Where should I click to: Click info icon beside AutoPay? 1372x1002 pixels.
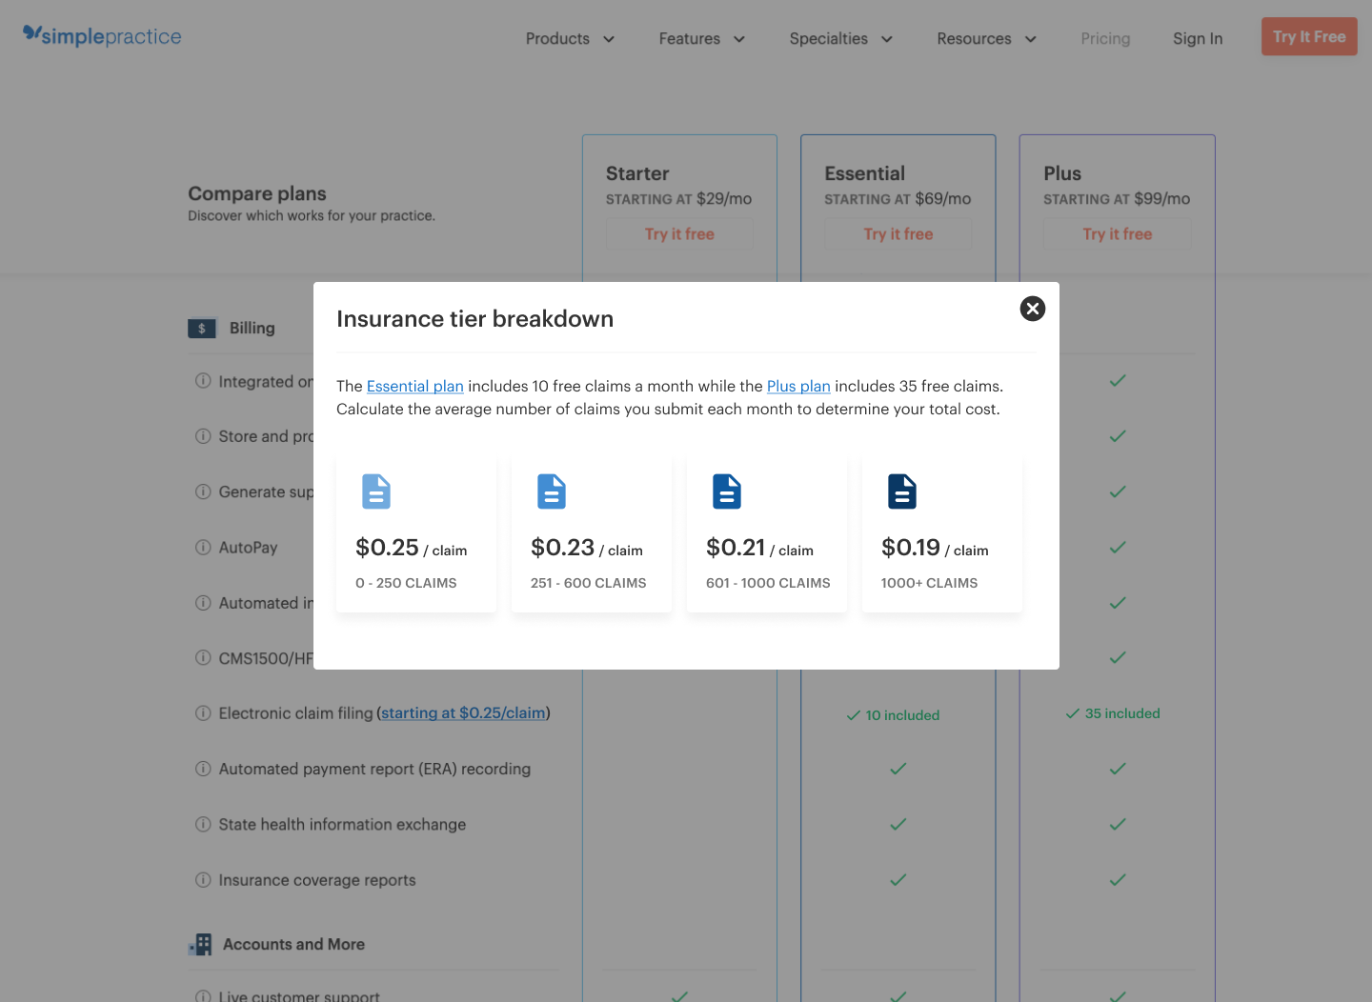(203, 548)
